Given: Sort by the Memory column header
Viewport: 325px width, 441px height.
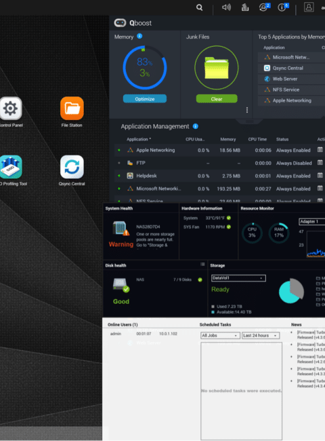Looking at the screenshot, I should 228,139.
